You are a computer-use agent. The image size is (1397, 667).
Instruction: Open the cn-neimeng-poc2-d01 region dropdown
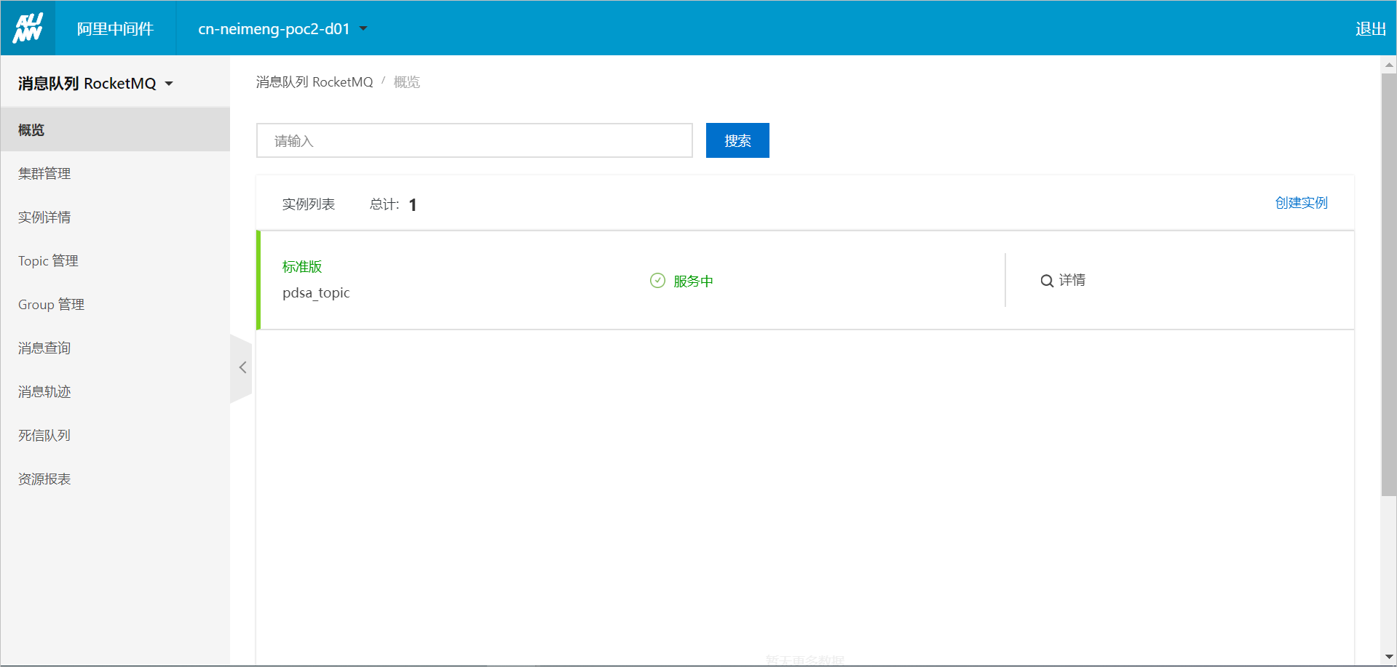283,28
